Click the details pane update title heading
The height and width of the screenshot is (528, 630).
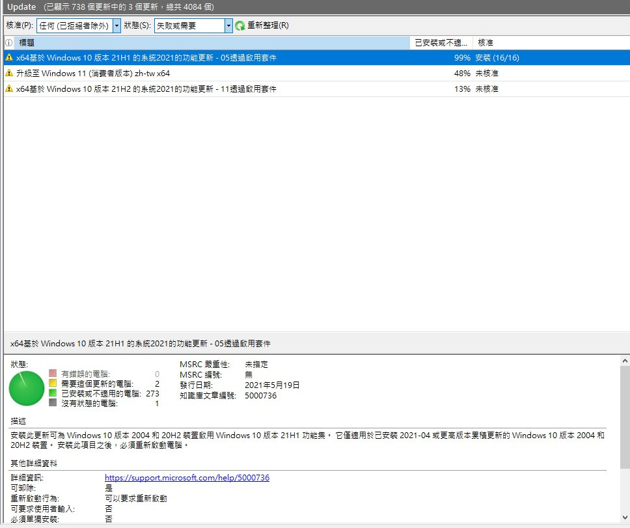tap(140, 344)
